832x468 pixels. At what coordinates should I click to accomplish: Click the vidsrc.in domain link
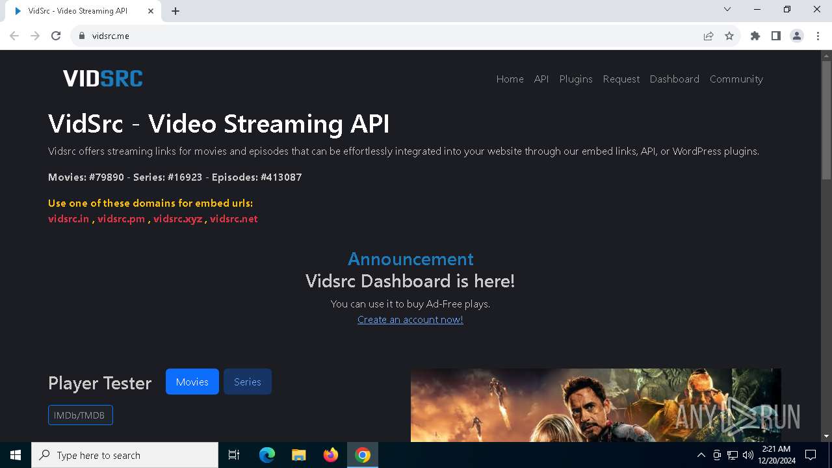pos(68,218)
